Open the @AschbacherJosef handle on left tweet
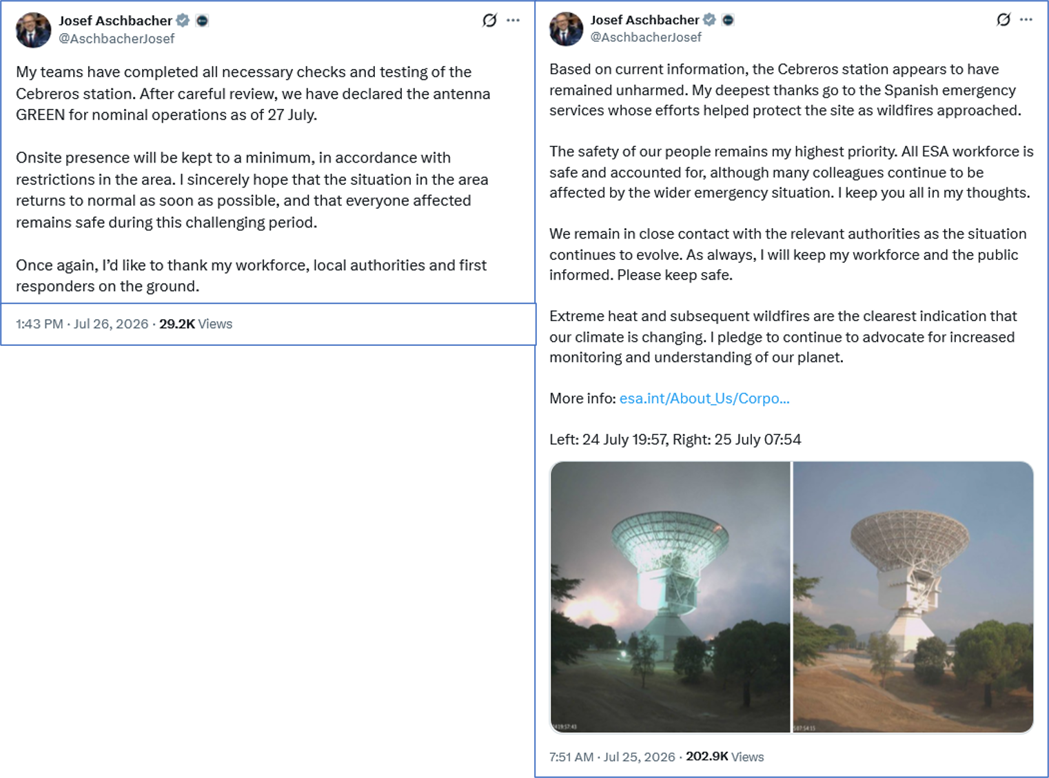The image size is (1049, 778). click(x=116, y=39)
